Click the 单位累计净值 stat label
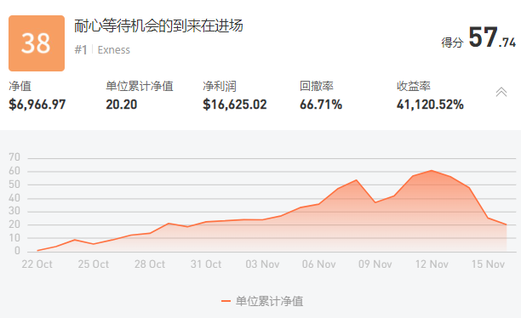521x318 pixels. point(140,87)
